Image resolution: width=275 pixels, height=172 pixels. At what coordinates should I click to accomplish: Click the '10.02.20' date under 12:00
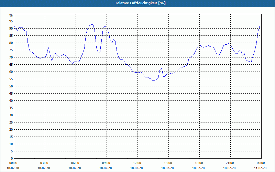tap(136, 168)
